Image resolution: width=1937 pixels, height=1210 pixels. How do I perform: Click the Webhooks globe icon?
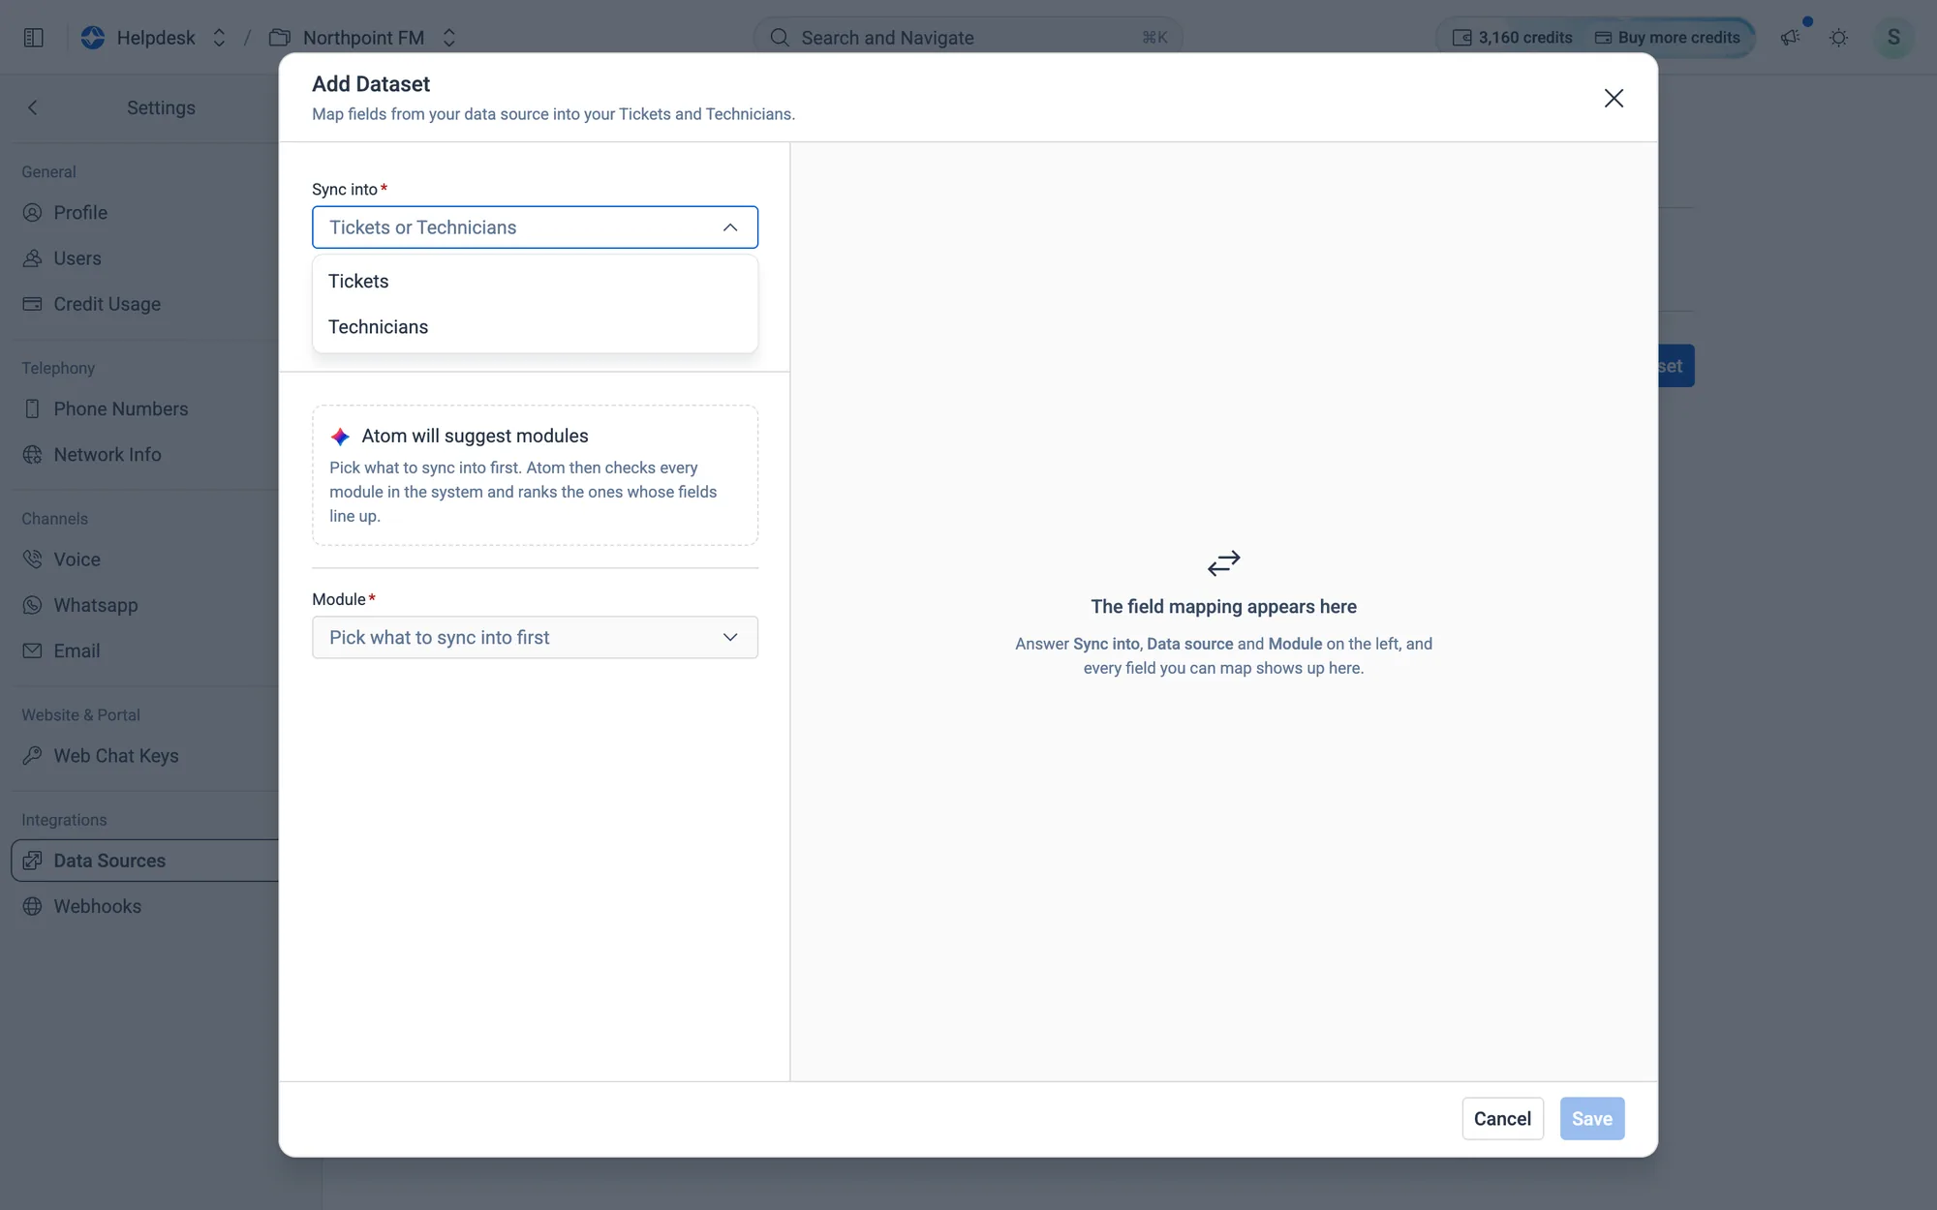33,906
